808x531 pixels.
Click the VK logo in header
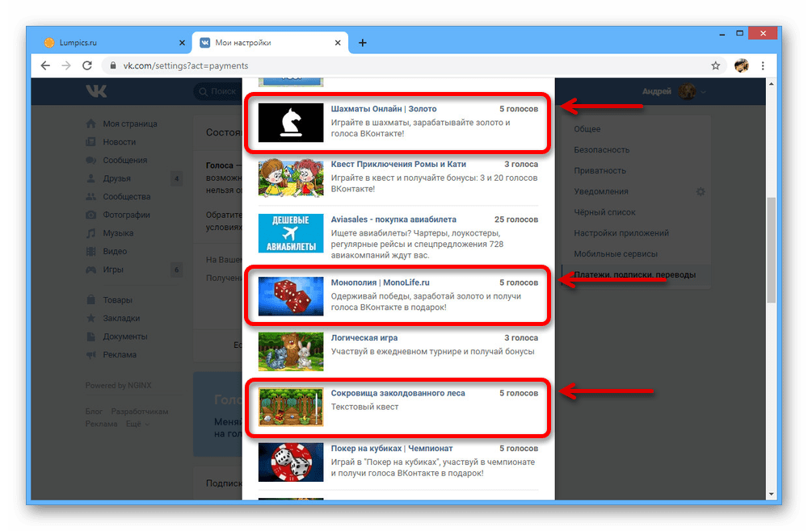pyautogui.click(x=96, y=91)
